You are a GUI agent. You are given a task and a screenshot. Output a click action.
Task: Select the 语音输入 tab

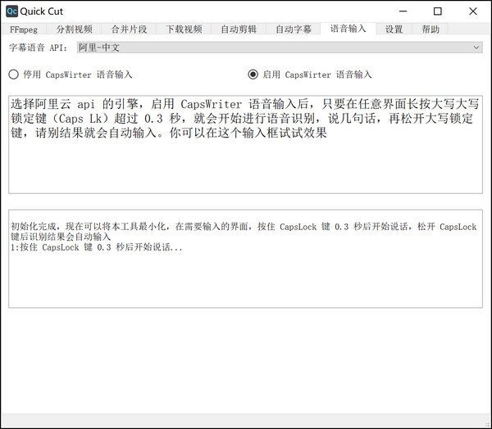point(348,29)
